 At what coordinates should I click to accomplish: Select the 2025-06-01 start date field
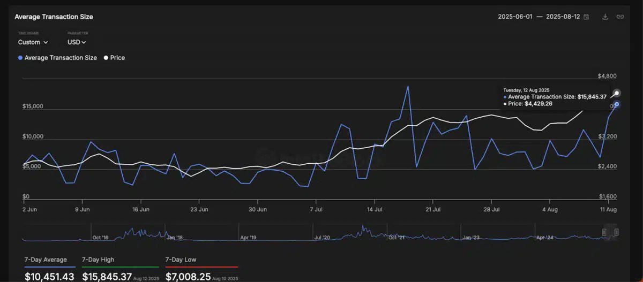tap(515, 17)
